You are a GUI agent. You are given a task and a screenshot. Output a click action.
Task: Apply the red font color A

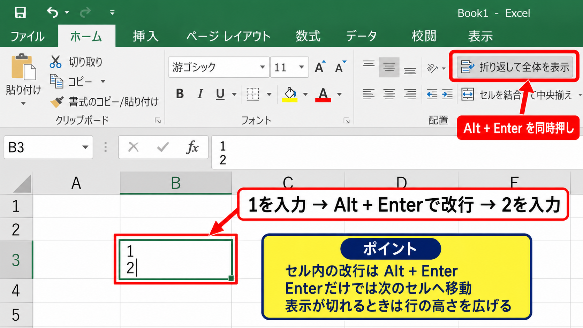tap(323, 94)
